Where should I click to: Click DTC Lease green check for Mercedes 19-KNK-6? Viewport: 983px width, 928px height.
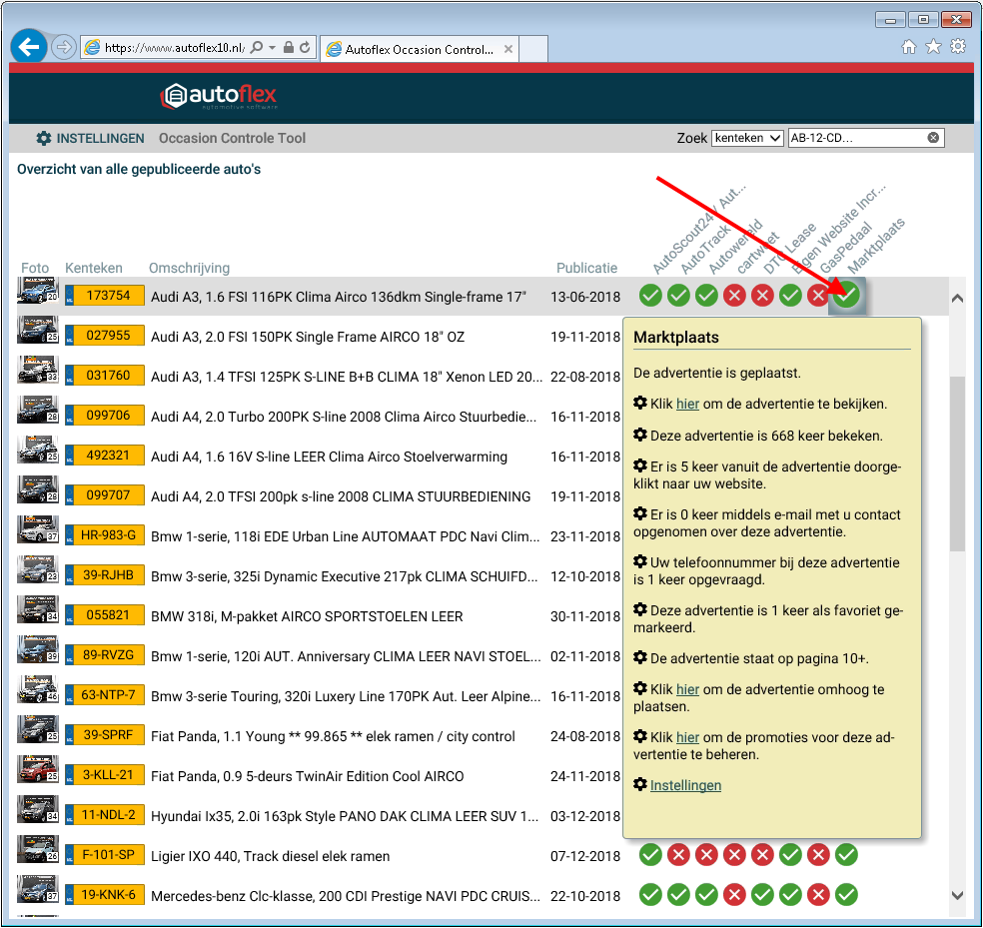click(762, 895)
